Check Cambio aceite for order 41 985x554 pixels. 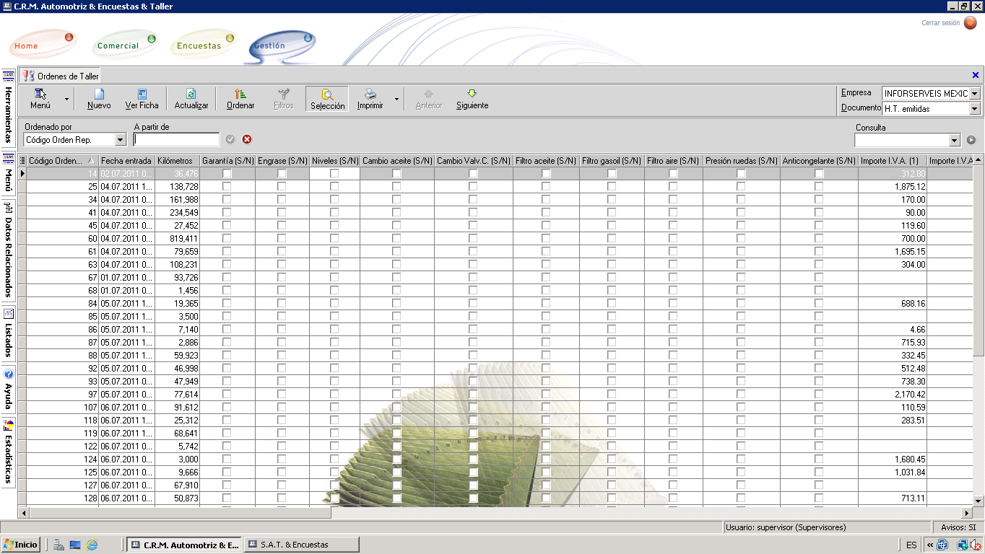[x=396, y=213]
